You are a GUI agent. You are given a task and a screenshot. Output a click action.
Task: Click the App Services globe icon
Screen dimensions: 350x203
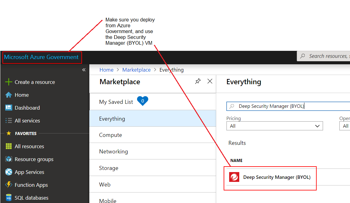[9, 172]
